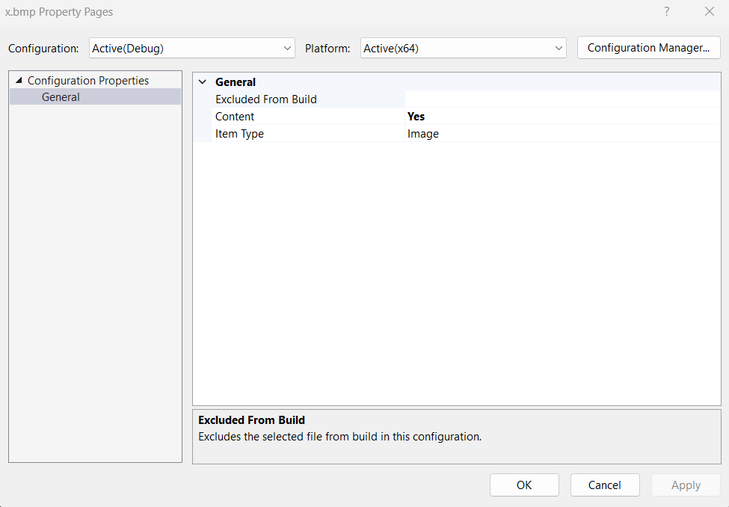Viewport: 729px width, 507px height.
Task: Collapse the General property section chevron
Action: pyautogui.click(x=203, y=82)
